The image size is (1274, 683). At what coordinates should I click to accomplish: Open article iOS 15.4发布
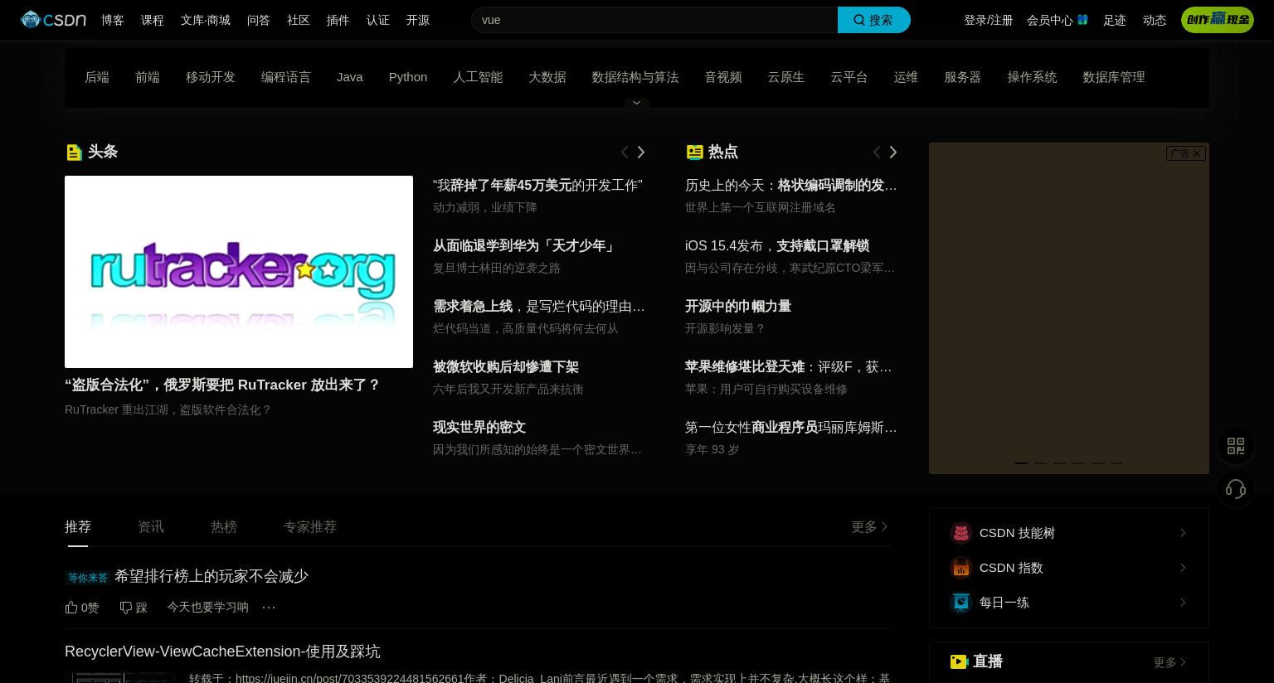pos(777,245)
